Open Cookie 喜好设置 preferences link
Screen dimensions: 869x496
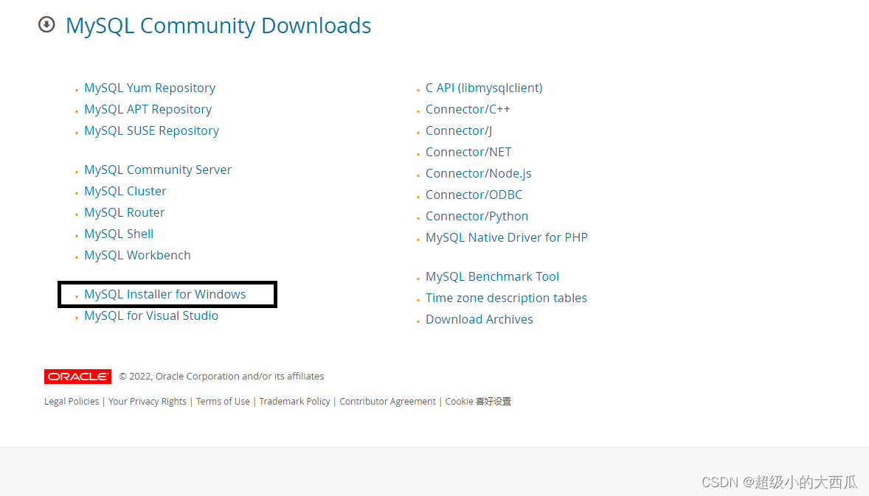(478, 402)
